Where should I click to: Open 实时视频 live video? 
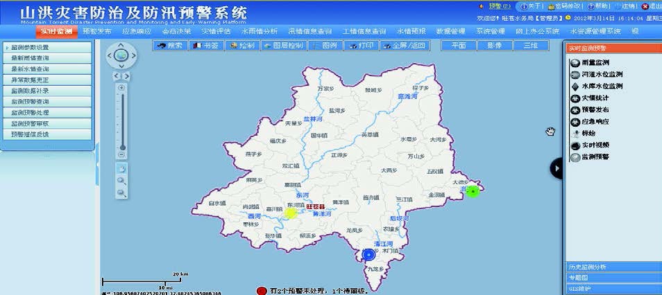590,145
